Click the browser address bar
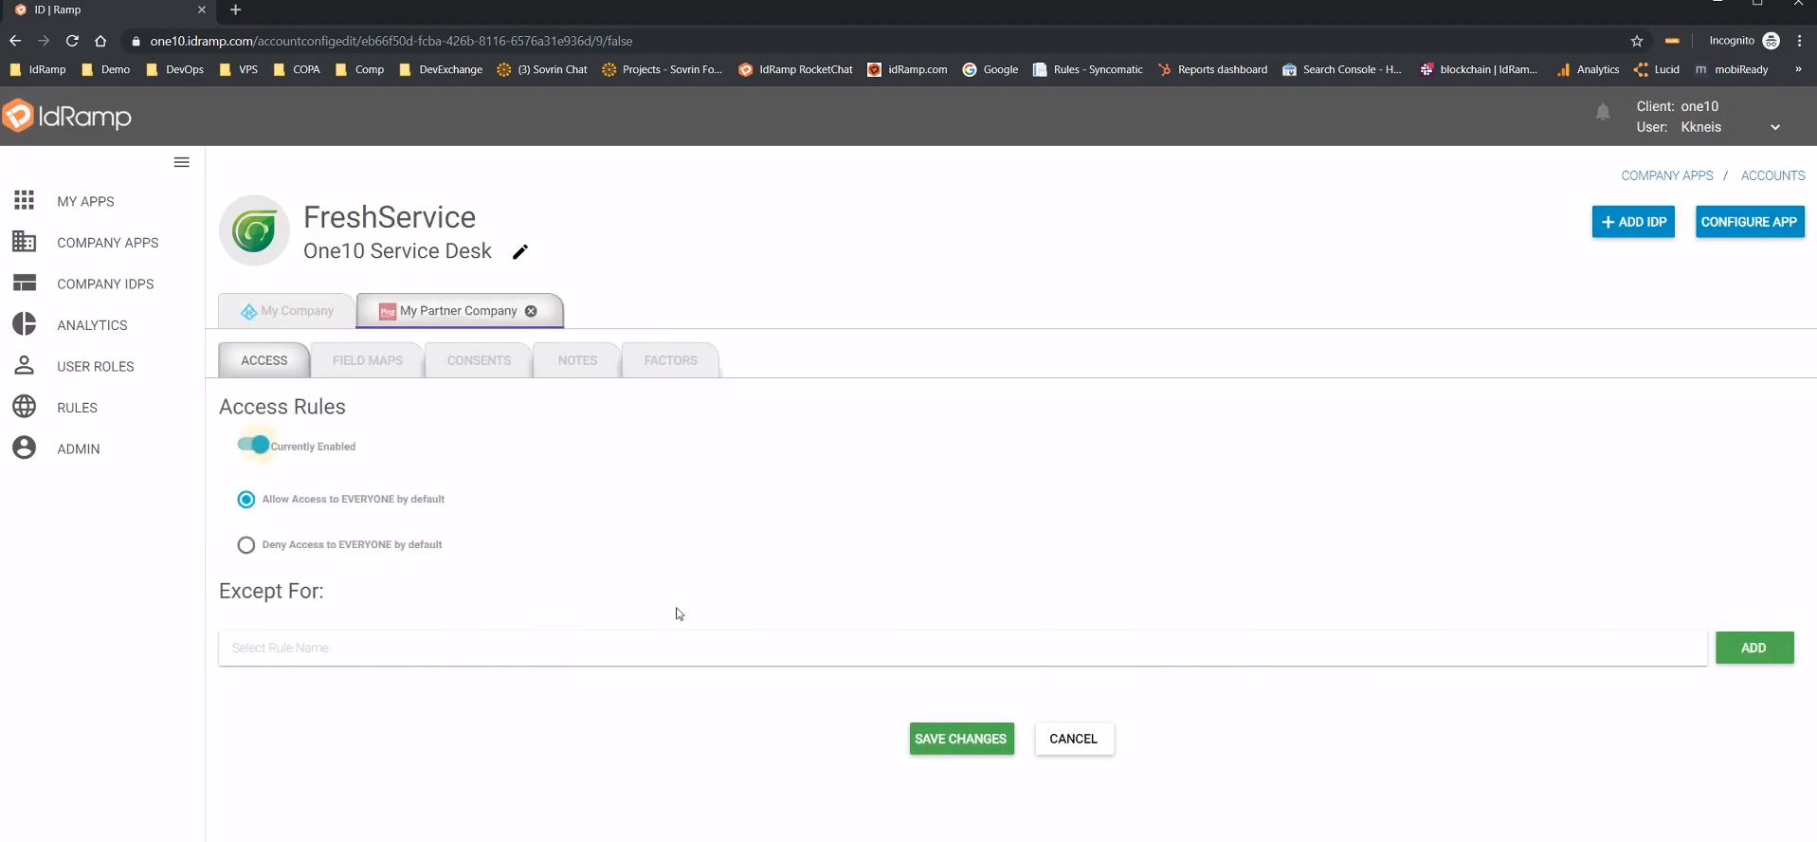The image size is (1817, 842). 872,41
